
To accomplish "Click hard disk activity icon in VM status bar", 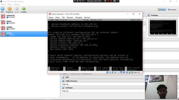I will (x=107, y=72).
